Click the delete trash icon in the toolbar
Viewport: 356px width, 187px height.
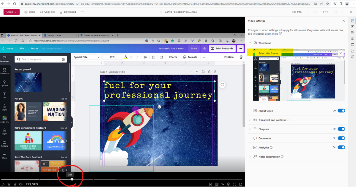(x=241, y=57)
